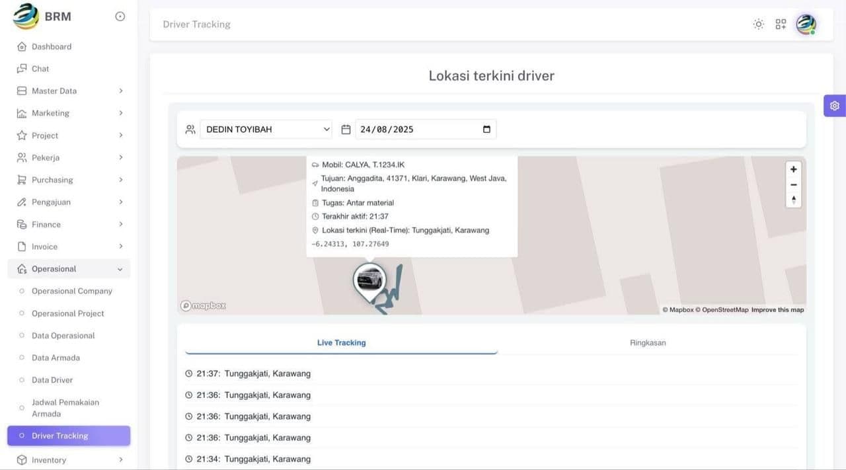Open the user profile avatar menu
The image size is (846, 470).
[806, 24]
